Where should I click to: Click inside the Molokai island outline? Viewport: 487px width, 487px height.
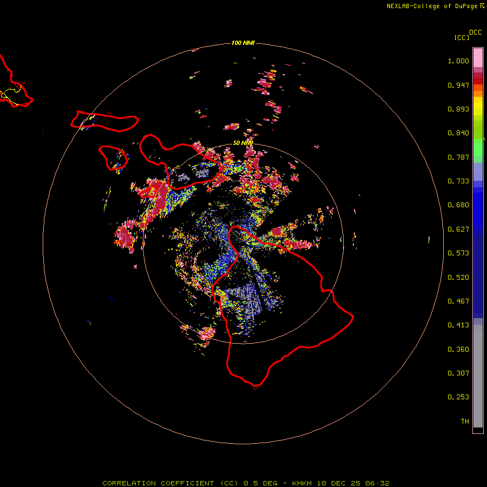[106, 122]
